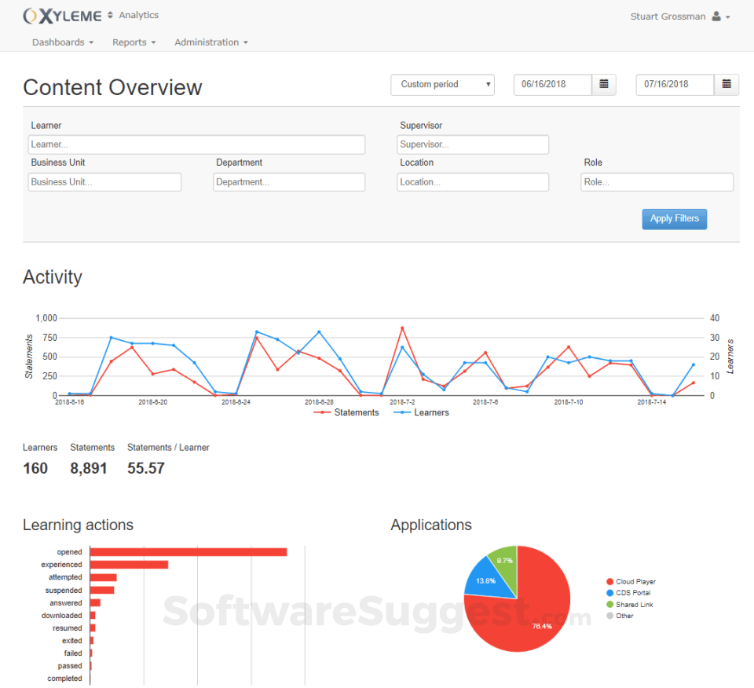754x688 pixels.
Task: Select the Business Unit filter box
Action: [104, 182]
